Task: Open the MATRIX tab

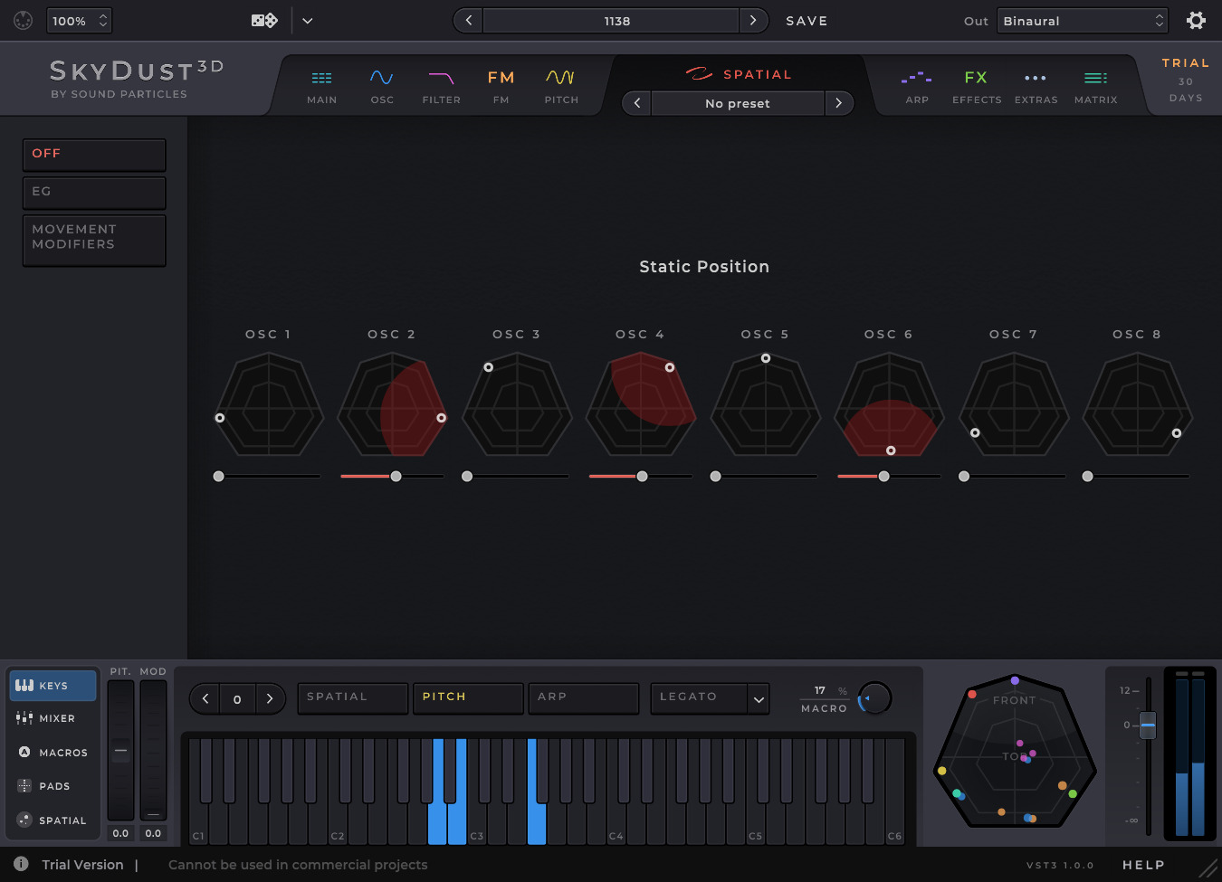Action: 1095,88
